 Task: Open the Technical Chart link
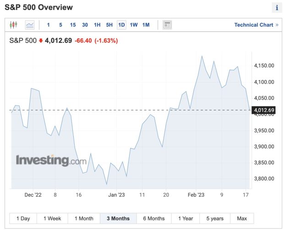click(x=254, y=25)
